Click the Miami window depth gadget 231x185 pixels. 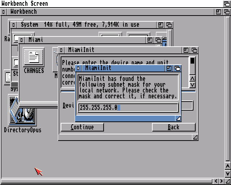pyautogui.click(x=158, y=40)
